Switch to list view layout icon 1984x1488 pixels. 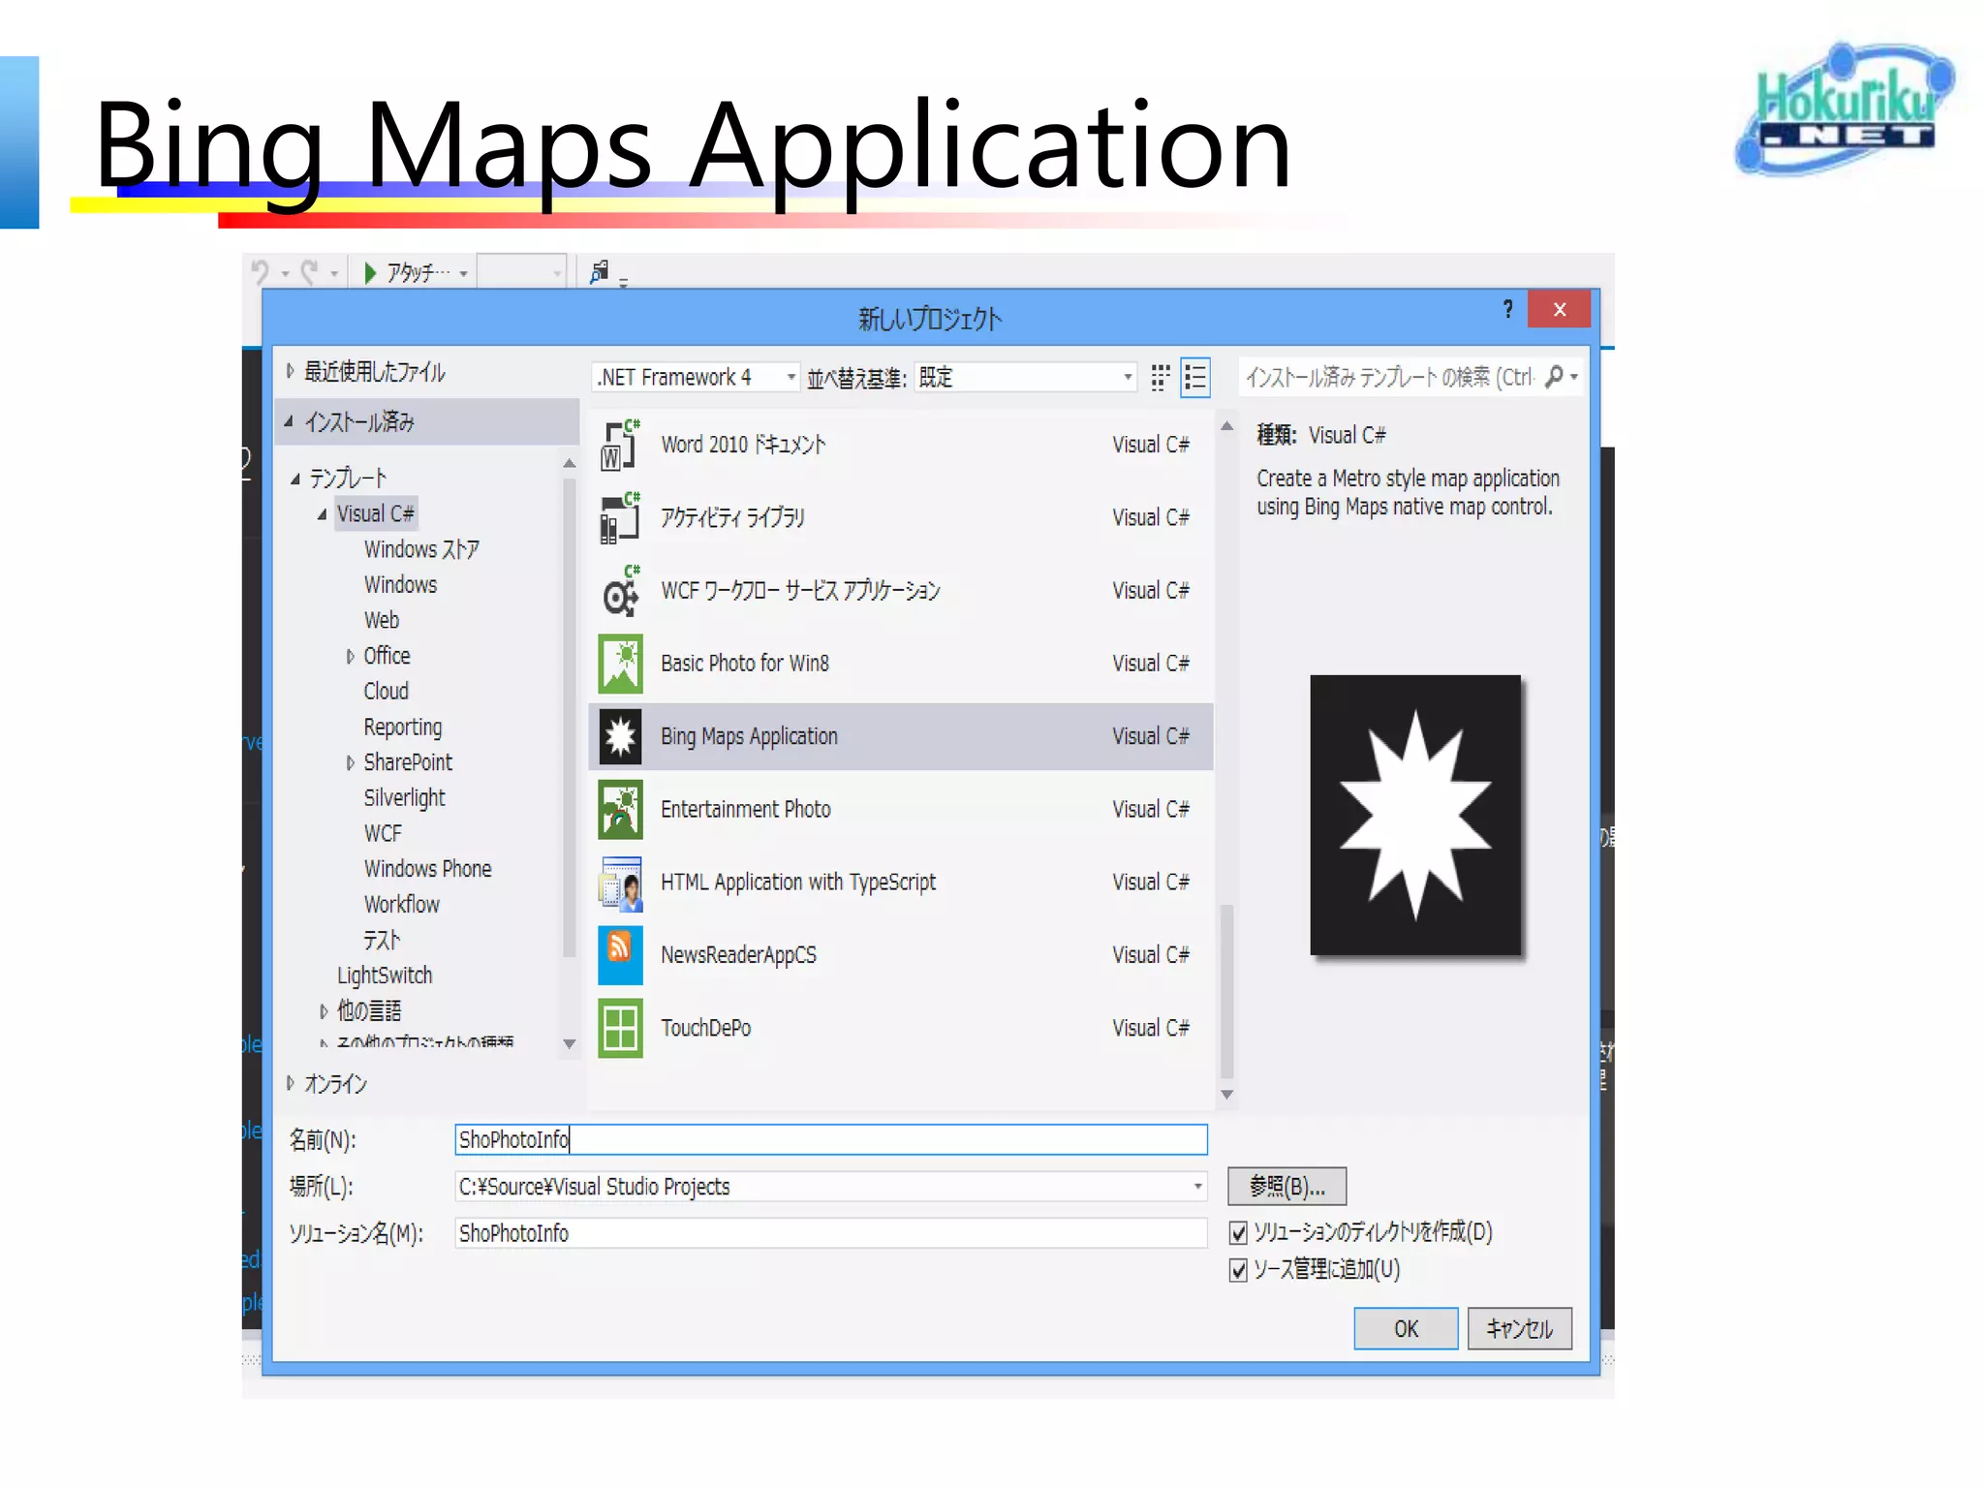[1195, 378]
